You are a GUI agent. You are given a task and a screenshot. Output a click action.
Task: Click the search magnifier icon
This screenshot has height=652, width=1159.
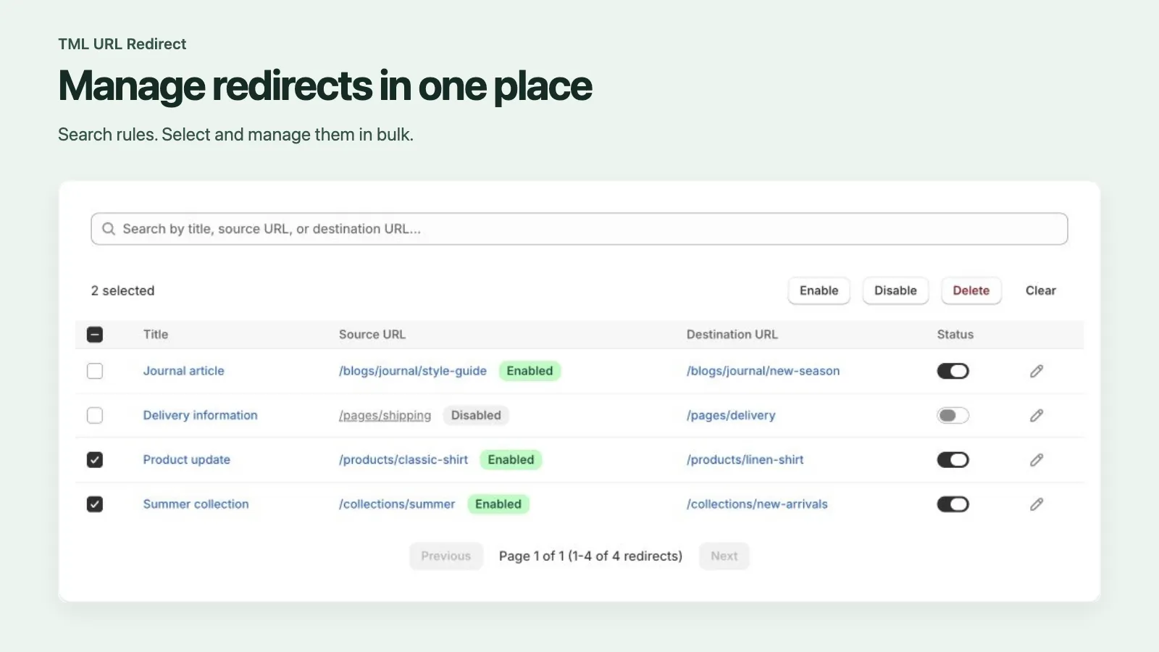[x=109, y=229]
